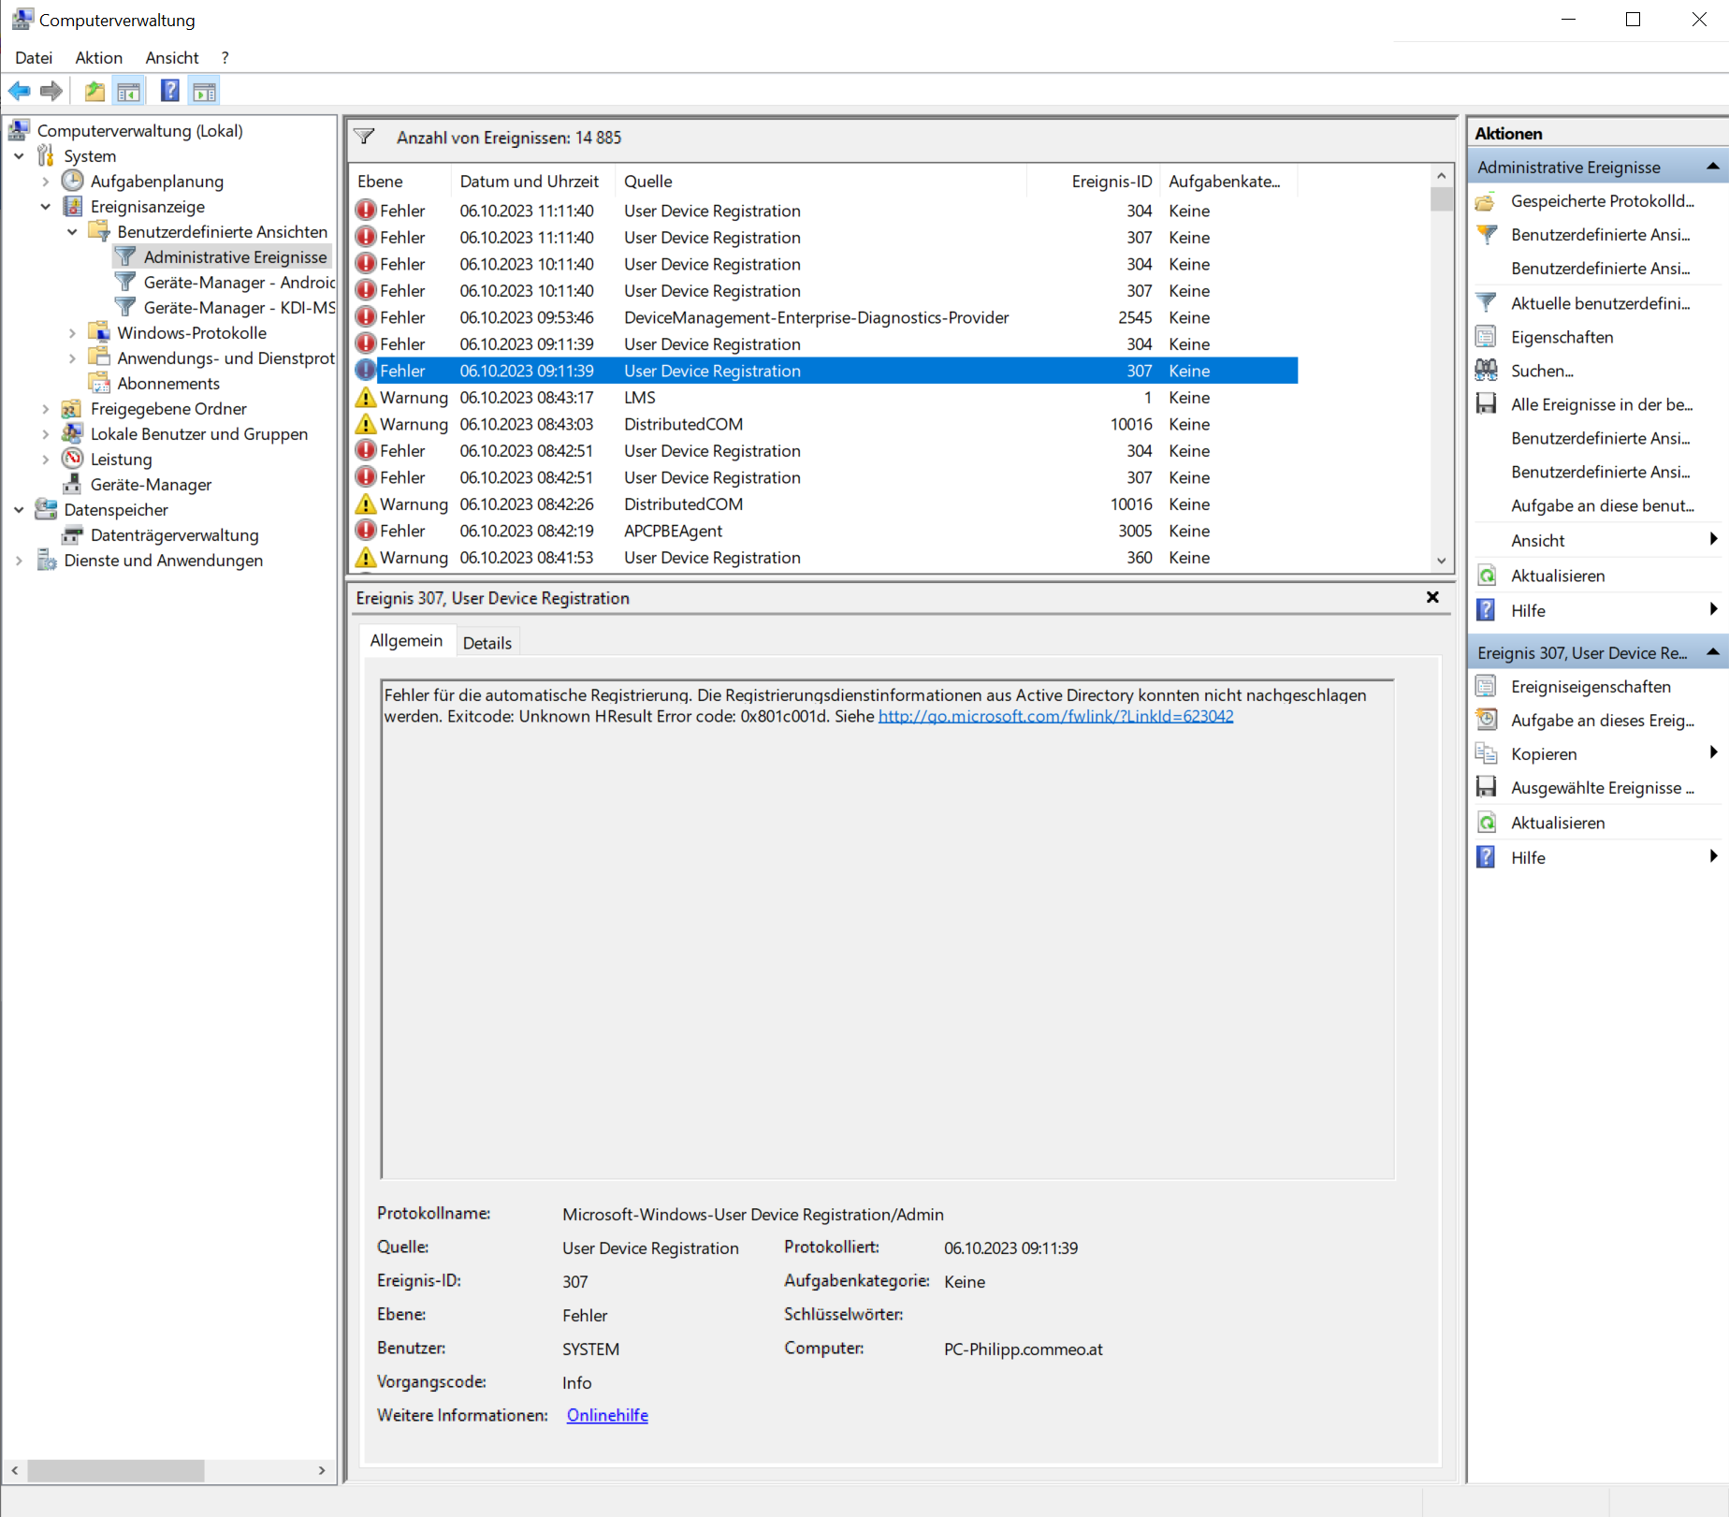This screenshot has width=1729, height=1517.
Task: Select DistributedCOM warning at 08:43:03
Action: pos(825,424)
